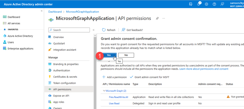Click Grant admin consent for MSFT
Screen dimensions: 244x109
pos(150,77)
